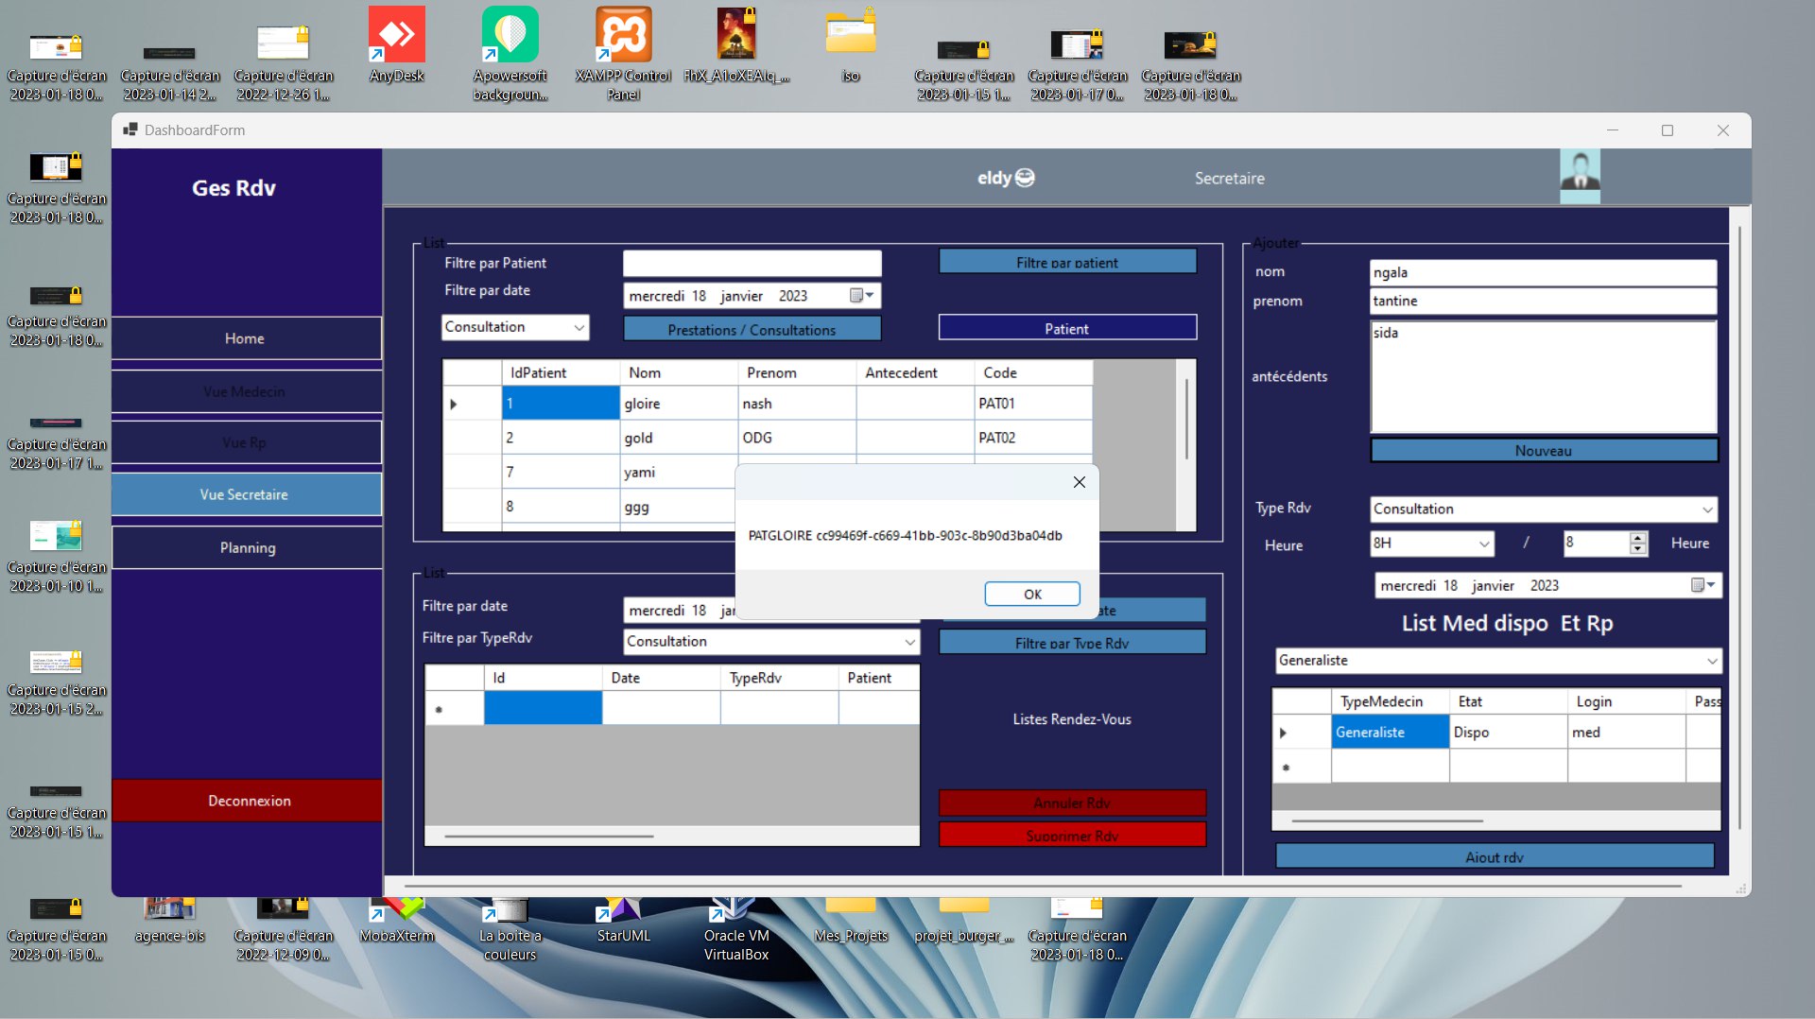Click the eldy smiley logo in header
This screenshot has width=1815, height=1019.
[x=1025, y=178]
